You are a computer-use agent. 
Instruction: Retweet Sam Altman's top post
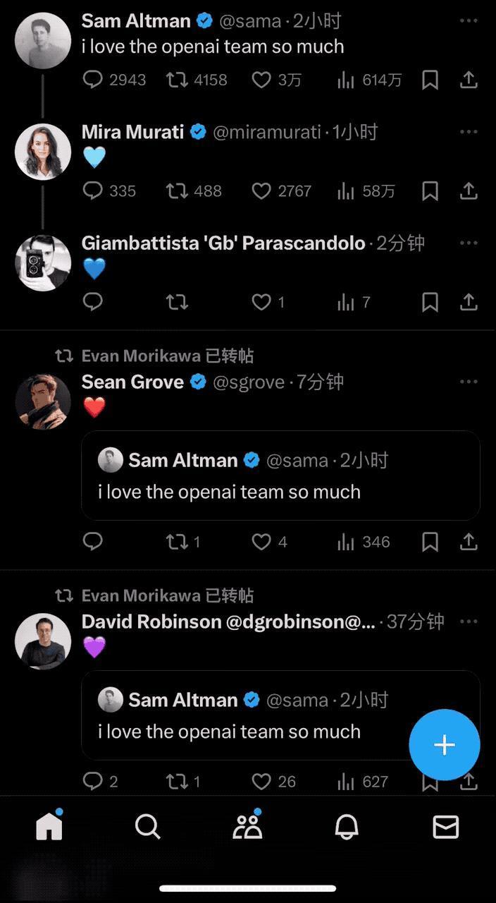click(x=177, y=80)
